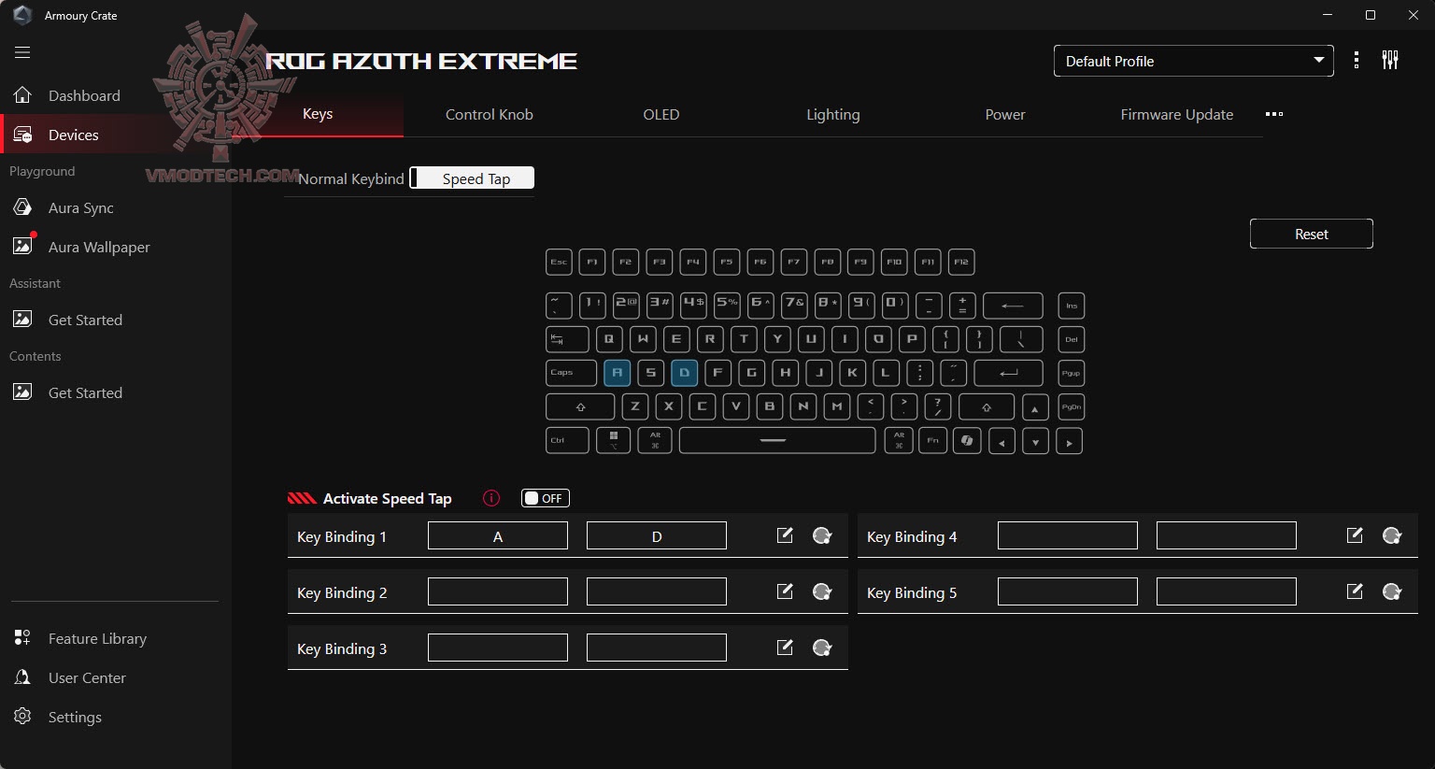Reset Key Binding 2 to default
The image size is (1435, 769).
[x=822, y=591]
